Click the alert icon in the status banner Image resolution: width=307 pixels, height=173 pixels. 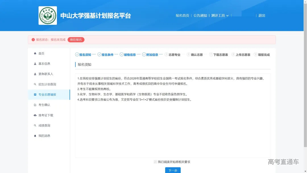33,40
